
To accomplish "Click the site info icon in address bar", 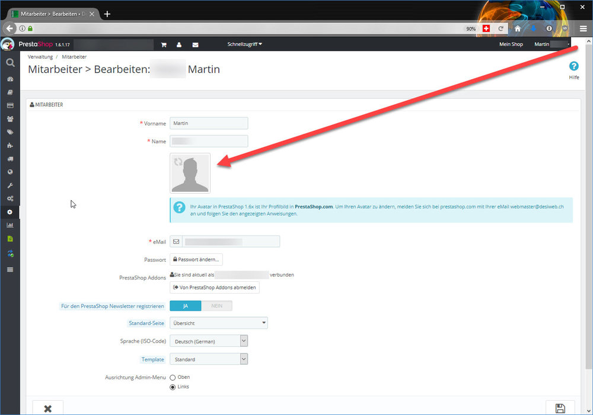I will [x=23, y=28].
